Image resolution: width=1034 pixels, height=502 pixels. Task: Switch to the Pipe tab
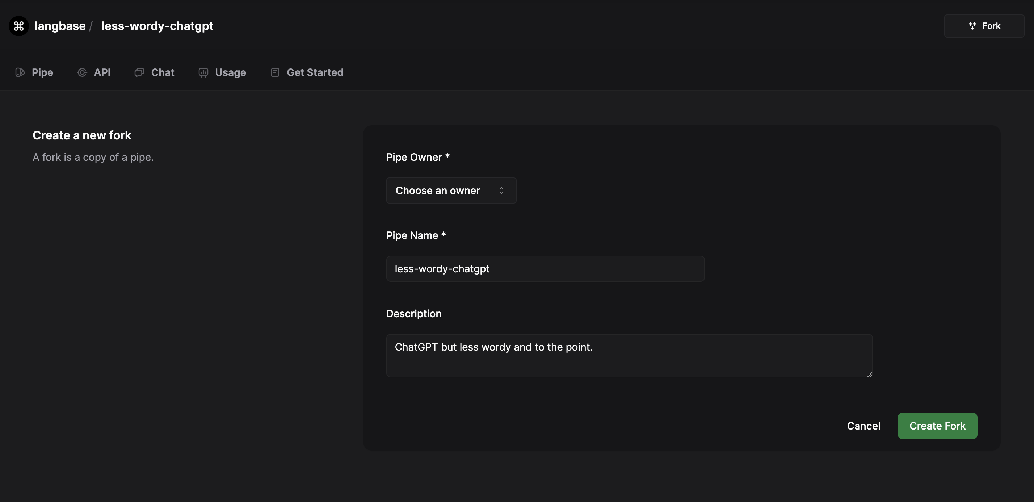[x=42, y=72]
